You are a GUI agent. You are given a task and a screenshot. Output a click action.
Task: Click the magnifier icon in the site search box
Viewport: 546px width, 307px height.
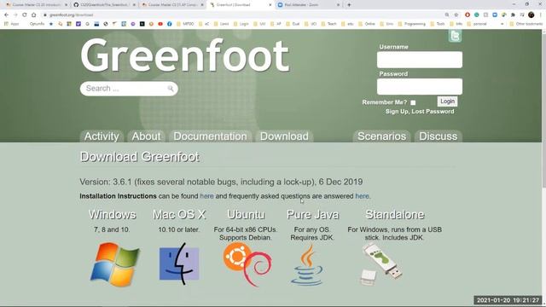[x=171, y=89]
